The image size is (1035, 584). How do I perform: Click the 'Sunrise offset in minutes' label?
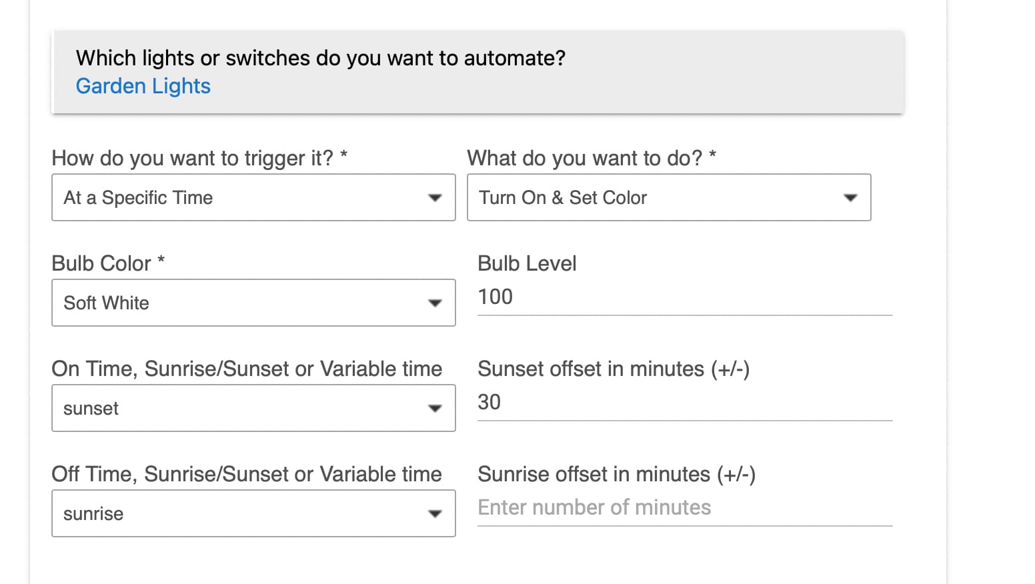[x=616, y=474]
